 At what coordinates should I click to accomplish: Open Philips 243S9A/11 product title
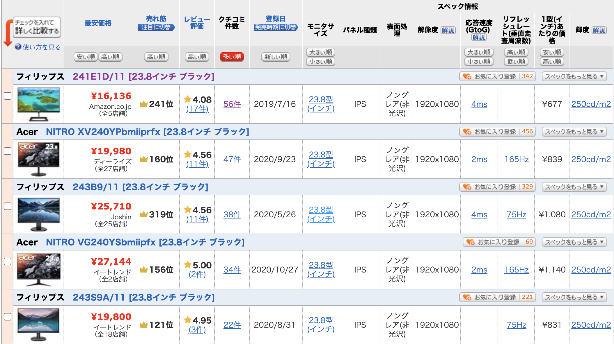(x=144, y=297)
